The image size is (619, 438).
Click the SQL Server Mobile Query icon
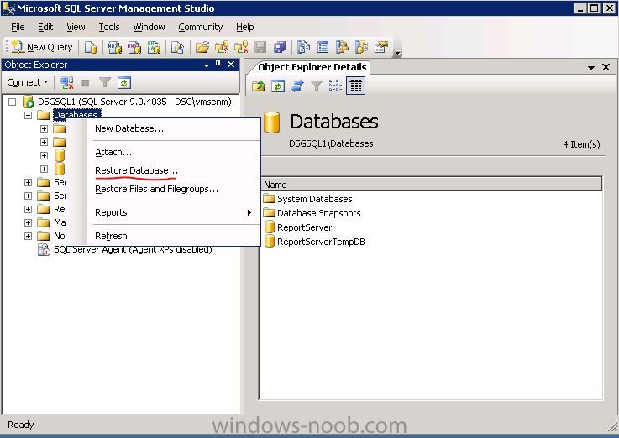pos(177,47)
